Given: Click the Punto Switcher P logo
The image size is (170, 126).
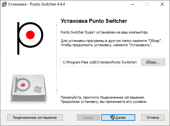Looking at the screenshot, I should pyautogui.click(x=30, y=38).
